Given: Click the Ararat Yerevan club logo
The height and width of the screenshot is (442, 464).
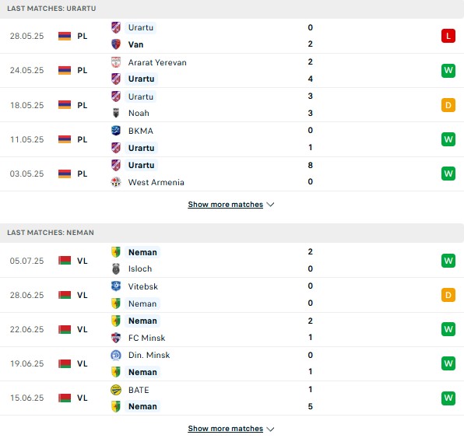Looking at the screenshot, I should [116, 62].
